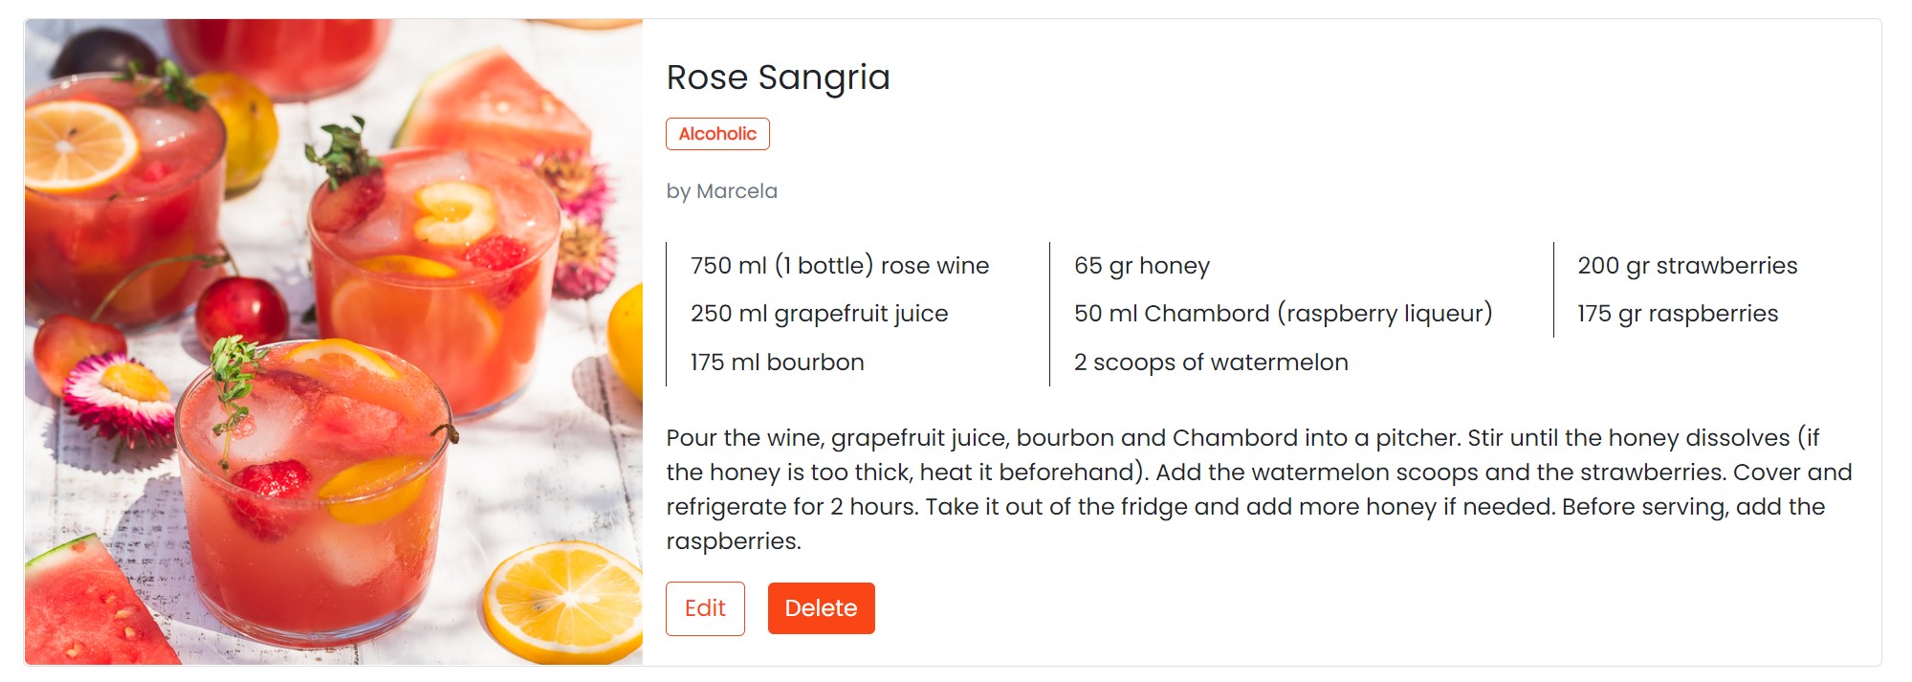Image resolution: width=1912 pixels, height=682 pixels.
Task: Click the Rose Sangria recipe title
Action: click(x=780, y=78)
